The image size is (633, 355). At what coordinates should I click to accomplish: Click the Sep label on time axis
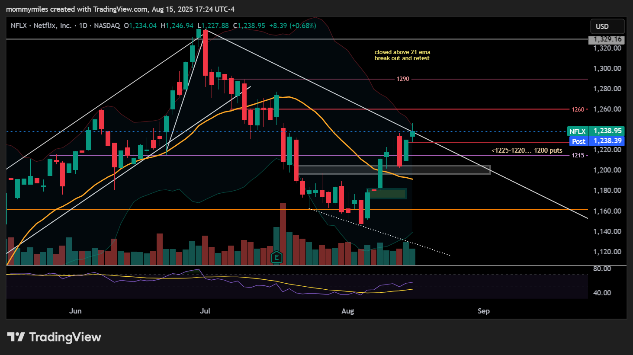pyautogui.click(x=484, y=311)
